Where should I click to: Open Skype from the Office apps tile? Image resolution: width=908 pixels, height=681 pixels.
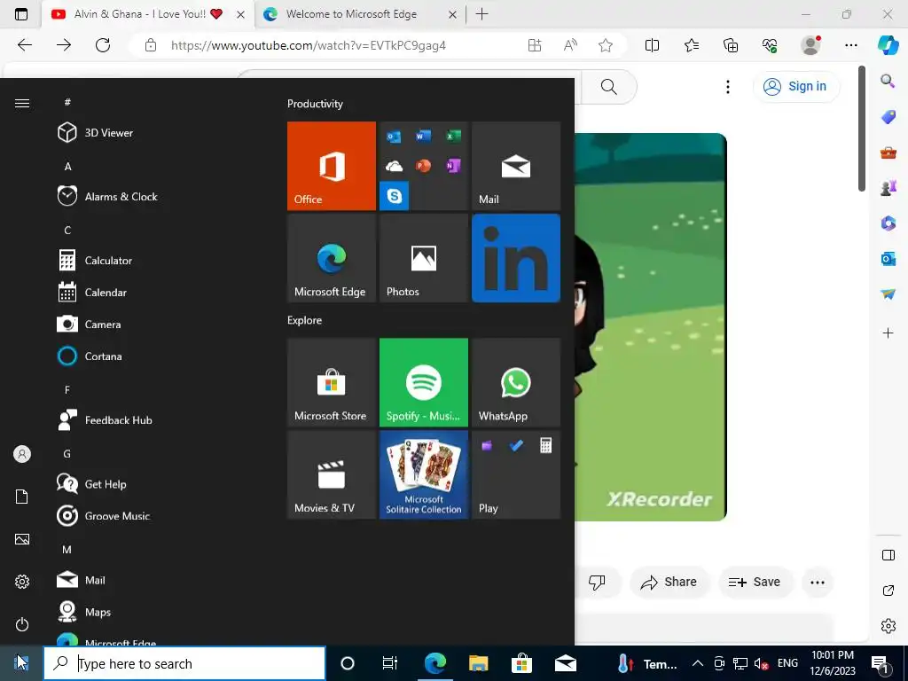coord(395,196)
